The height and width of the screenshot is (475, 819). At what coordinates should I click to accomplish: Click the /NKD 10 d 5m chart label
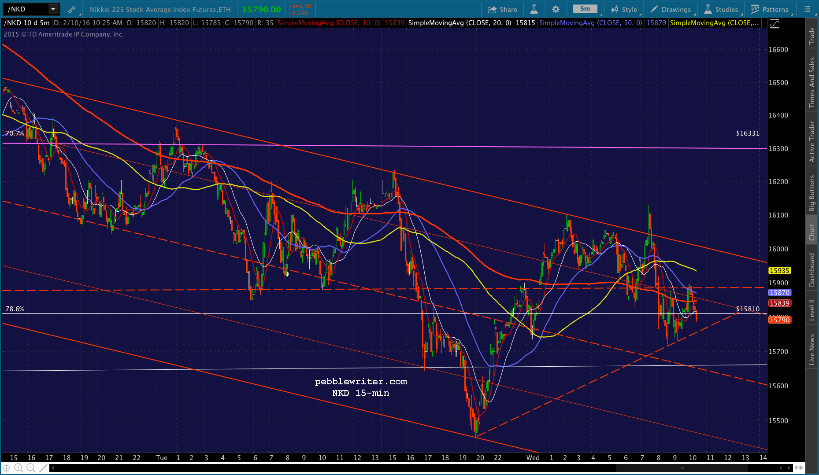[27, 23]
